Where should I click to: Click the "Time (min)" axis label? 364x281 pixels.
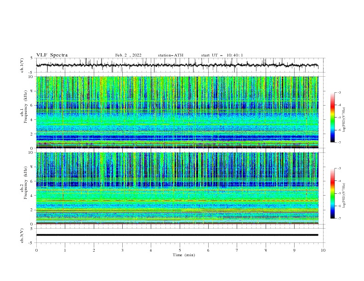[184, 255]
